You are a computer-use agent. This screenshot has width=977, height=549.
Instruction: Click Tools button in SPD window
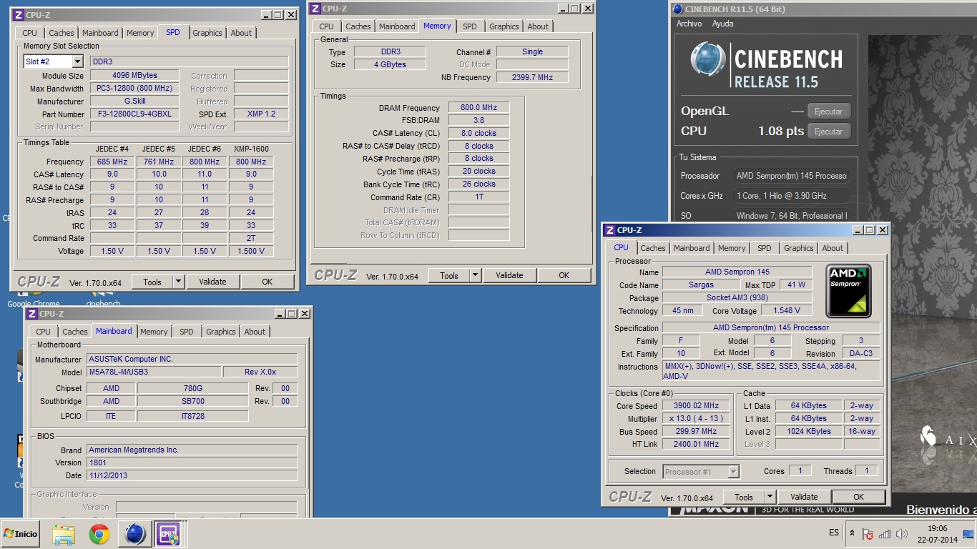pos(152,282)
